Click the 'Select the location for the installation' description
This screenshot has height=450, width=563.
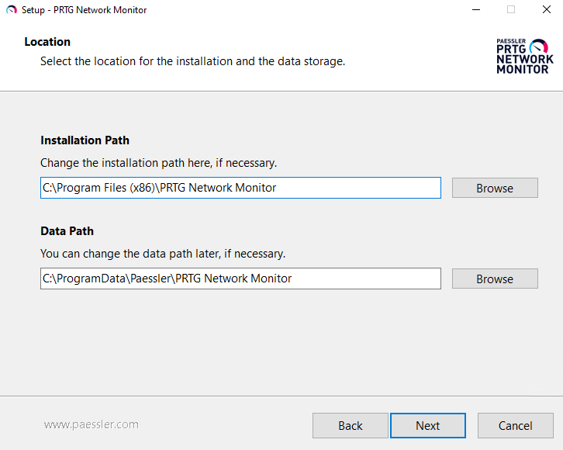pos(192,61)
